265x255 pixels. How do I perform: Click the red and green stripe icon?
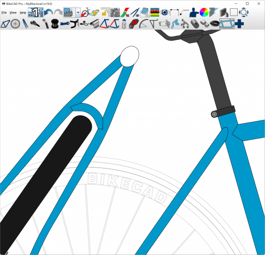pyautogui.click(x=125, y=12)
